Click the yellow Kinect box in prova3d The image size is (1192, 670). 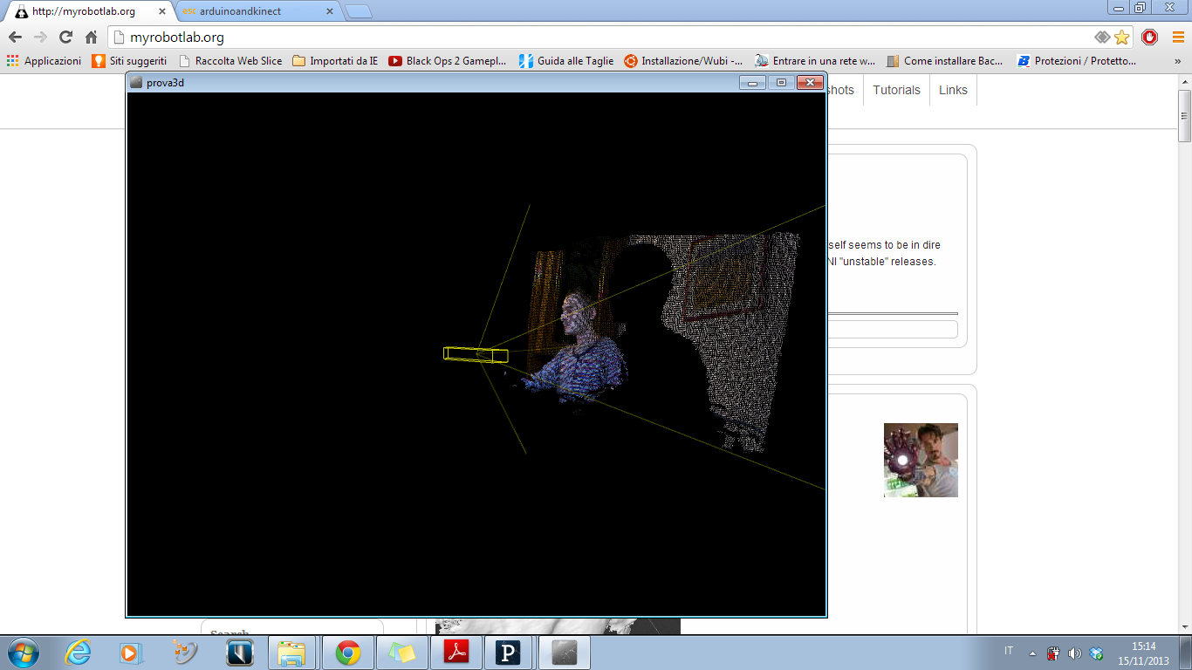tap(476, 354)
